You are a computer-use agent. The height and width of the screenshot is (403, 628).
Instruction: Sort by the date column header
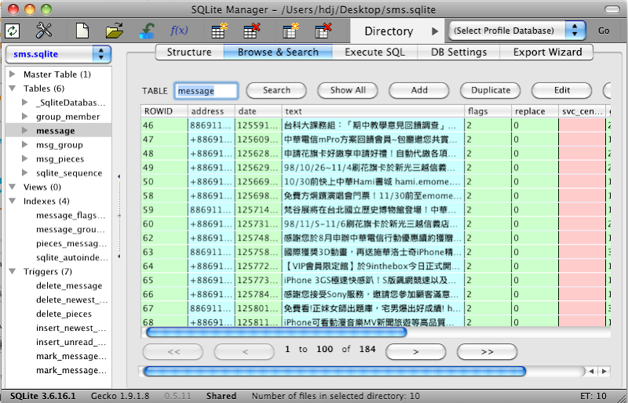point(258,111)
